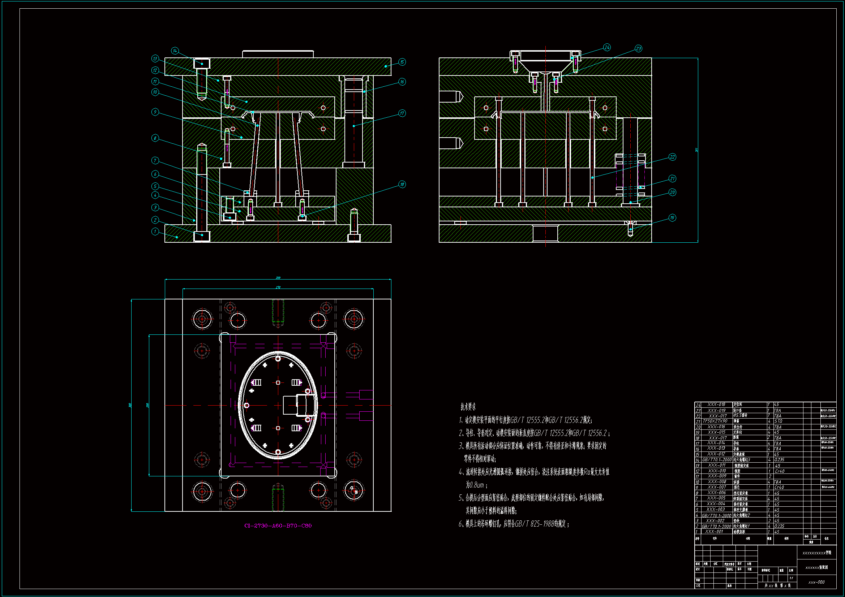845x597 pixels.
Task: Click the XXX-018 row in parts list
Action: click(716, 405)
